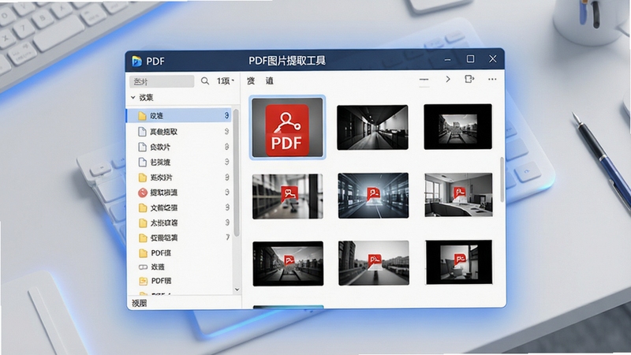
Task: Click the magnifier search icon in the sidebar
Action: coord(205,81)
